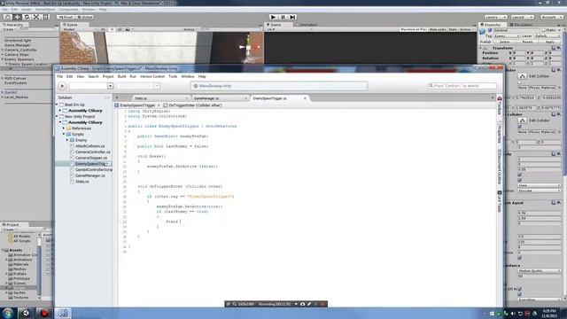The image size is (567, 319).
Task: Open MonoDevelop Search menu
Action: 93,76
